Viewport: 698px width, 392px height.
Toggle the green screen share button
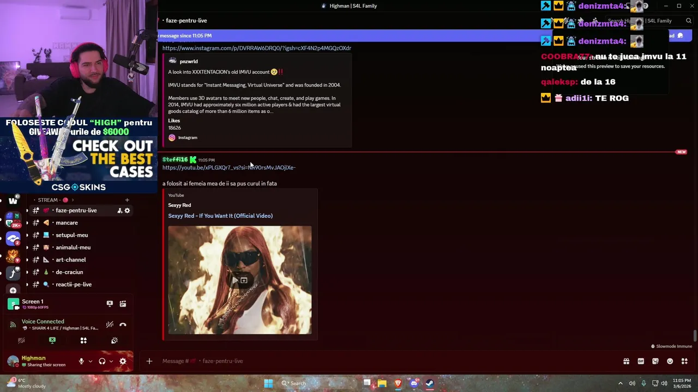point(52,340)
